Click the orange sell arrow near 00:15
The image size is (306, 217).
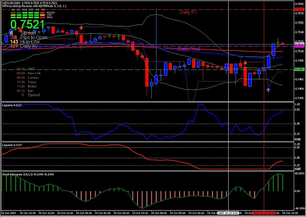click(x=81, y=27)
